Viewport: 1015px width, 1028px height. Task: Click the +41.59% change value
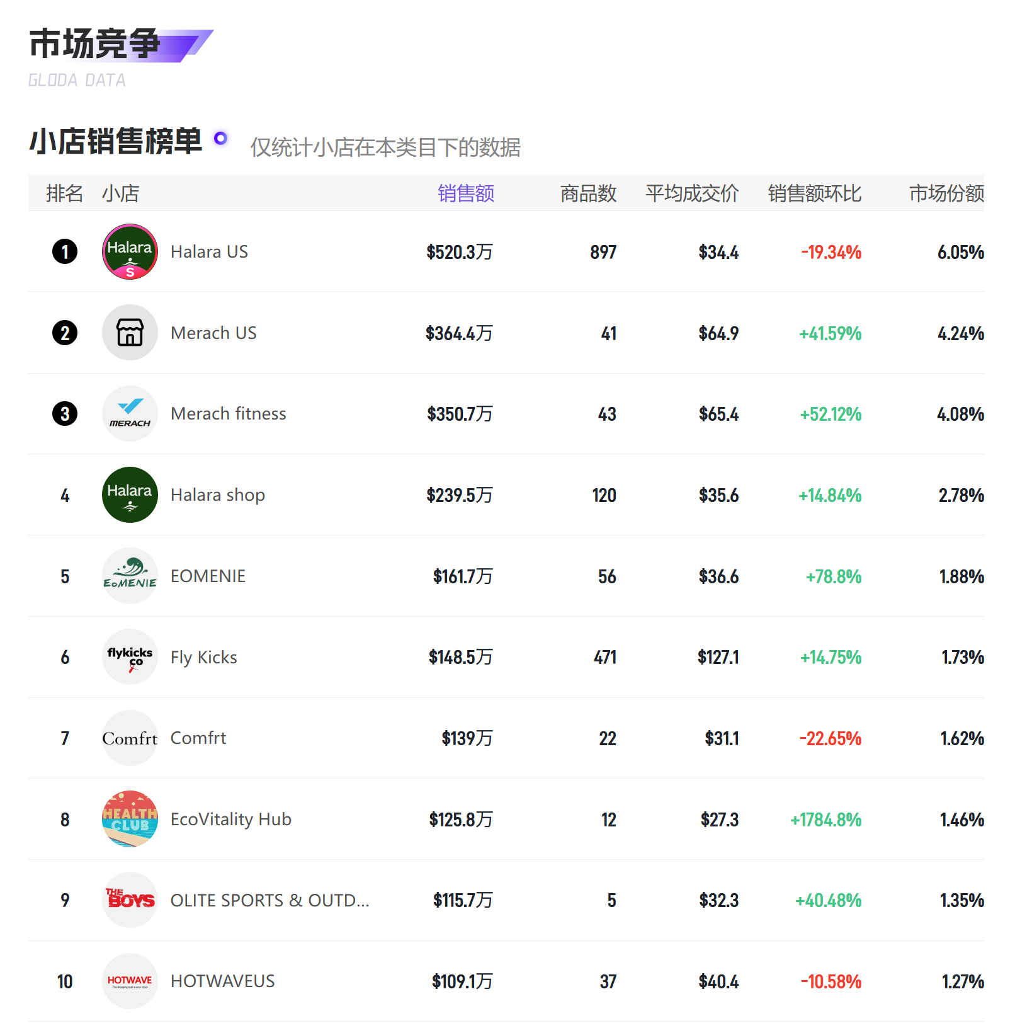tap(831, 333)
